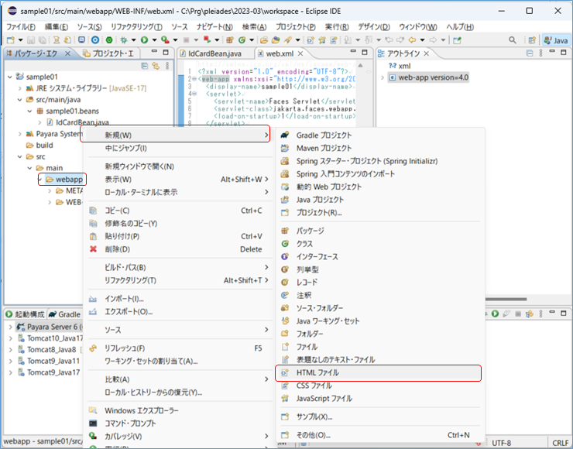Image resolution: width=573 pixels, height=449 pixels.
Task: Switch to the Java perspective button
Action: (556, 40)
